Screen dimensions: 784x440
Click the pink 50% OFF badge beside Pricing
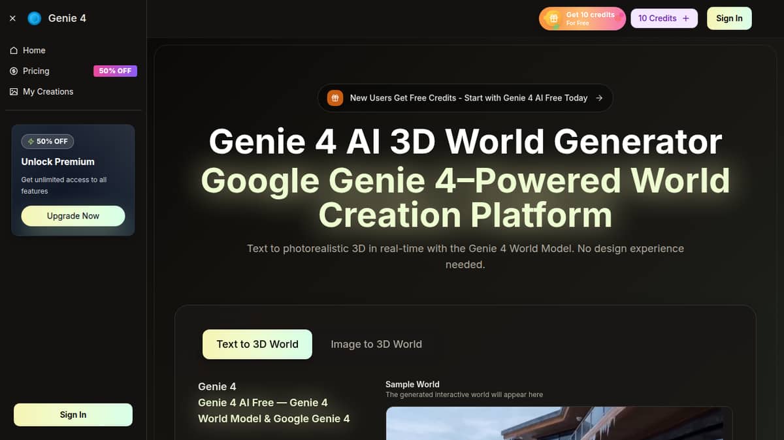click(115, 71)
